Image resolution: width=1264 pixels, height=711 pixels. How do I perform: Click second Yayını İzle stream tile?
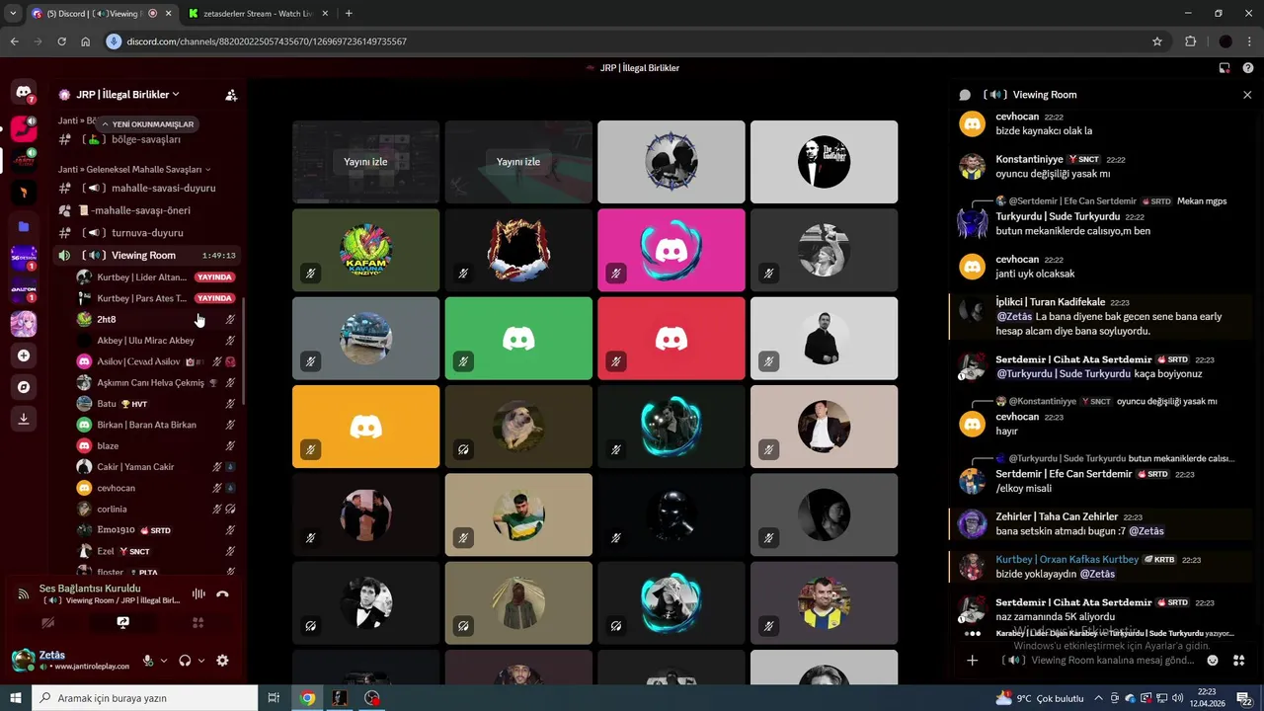pos(518,162)
